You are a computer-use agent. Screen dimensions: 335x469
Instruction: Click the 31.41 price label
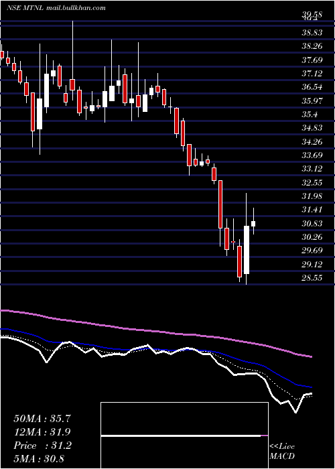[312, 210]
